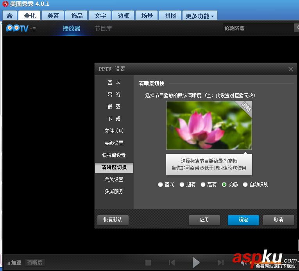299x271 pixels.
Task: Open the 边框 tab
Action: (x=124, y=16)
